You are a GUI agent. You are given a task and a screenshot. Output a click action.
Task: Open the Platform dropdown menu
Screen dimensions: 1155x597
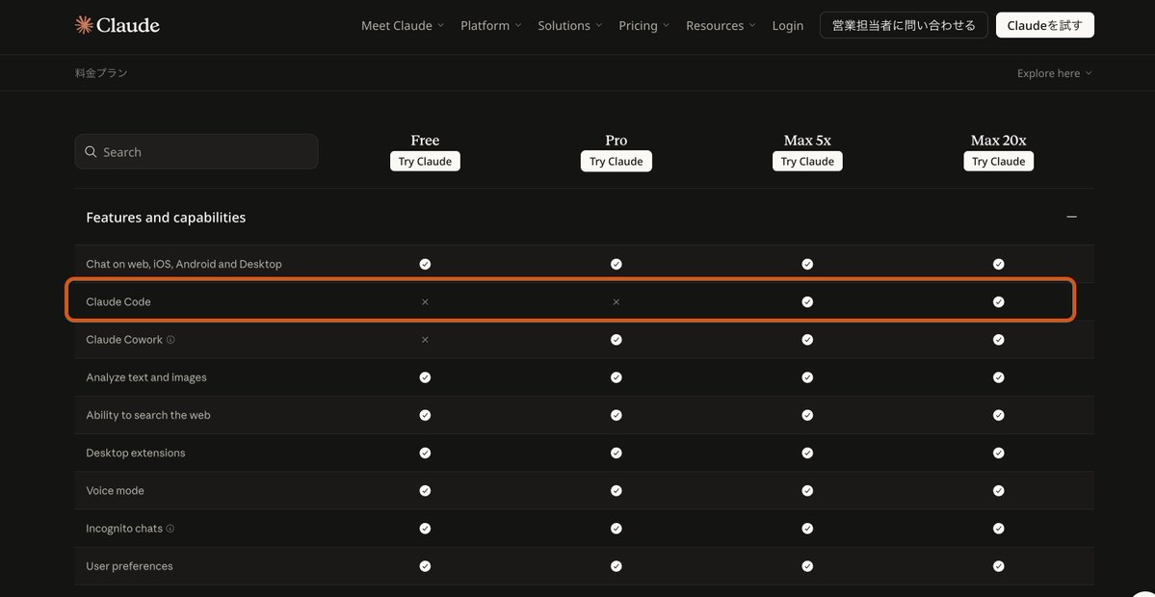490,26
